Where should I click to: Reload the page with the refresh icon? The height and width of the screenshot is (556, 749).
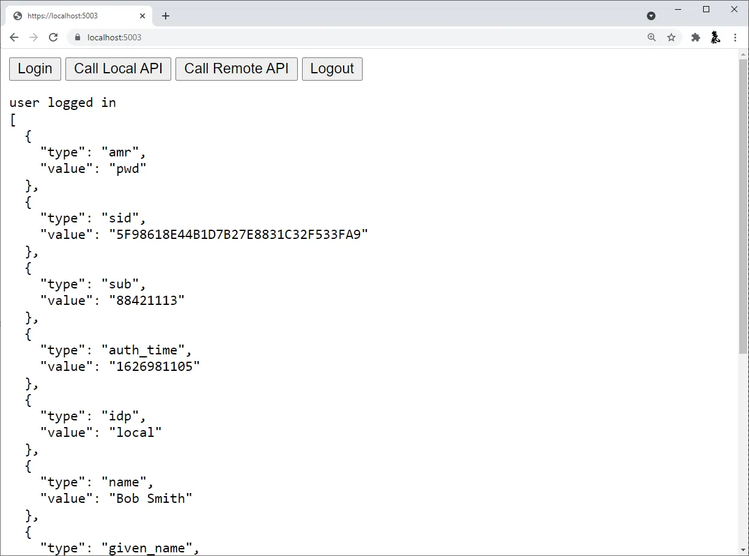(53, 37)
